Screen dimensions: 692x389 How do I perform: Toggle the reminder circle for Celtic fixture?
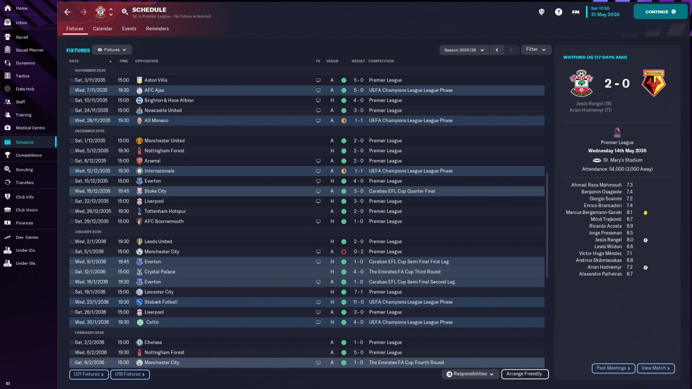point(72,323)
